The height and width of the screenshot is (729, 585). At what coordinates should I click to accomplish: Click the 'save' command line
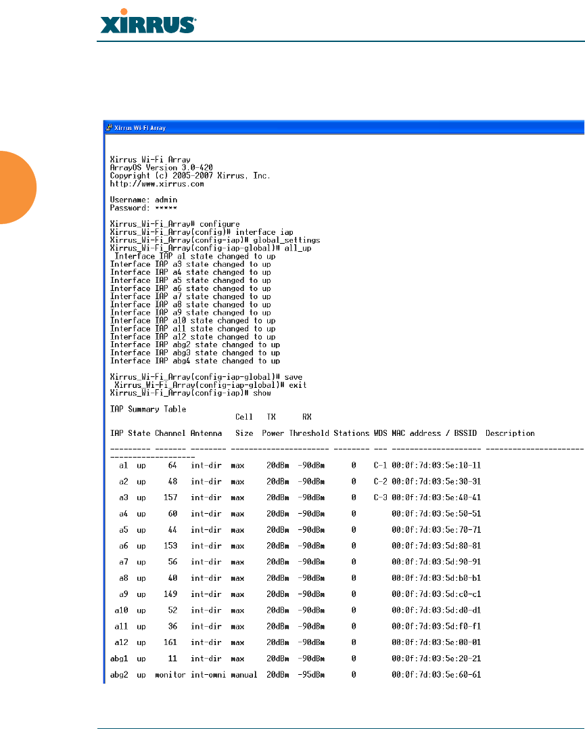[206, 377]
